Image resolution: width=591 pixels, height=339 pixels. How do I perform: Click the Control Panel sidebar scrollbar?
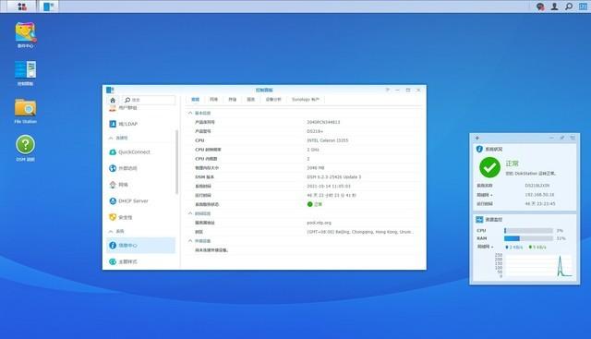(x=176, y=163)
